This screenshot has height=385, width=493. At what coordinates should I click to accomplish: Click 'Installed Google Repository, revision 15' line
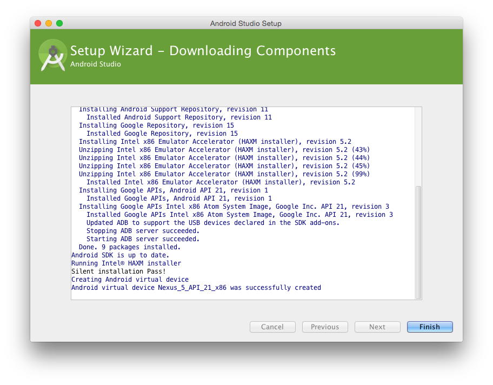point(162,134)
